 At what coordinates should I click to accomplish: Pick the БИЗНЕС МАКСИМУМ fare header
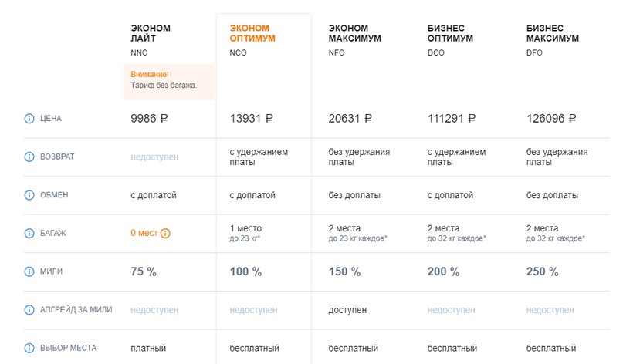[551, 33]
